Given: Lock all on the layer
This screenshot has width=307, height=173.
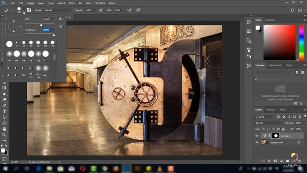Looking at the screenshot, I should [283, 129].
